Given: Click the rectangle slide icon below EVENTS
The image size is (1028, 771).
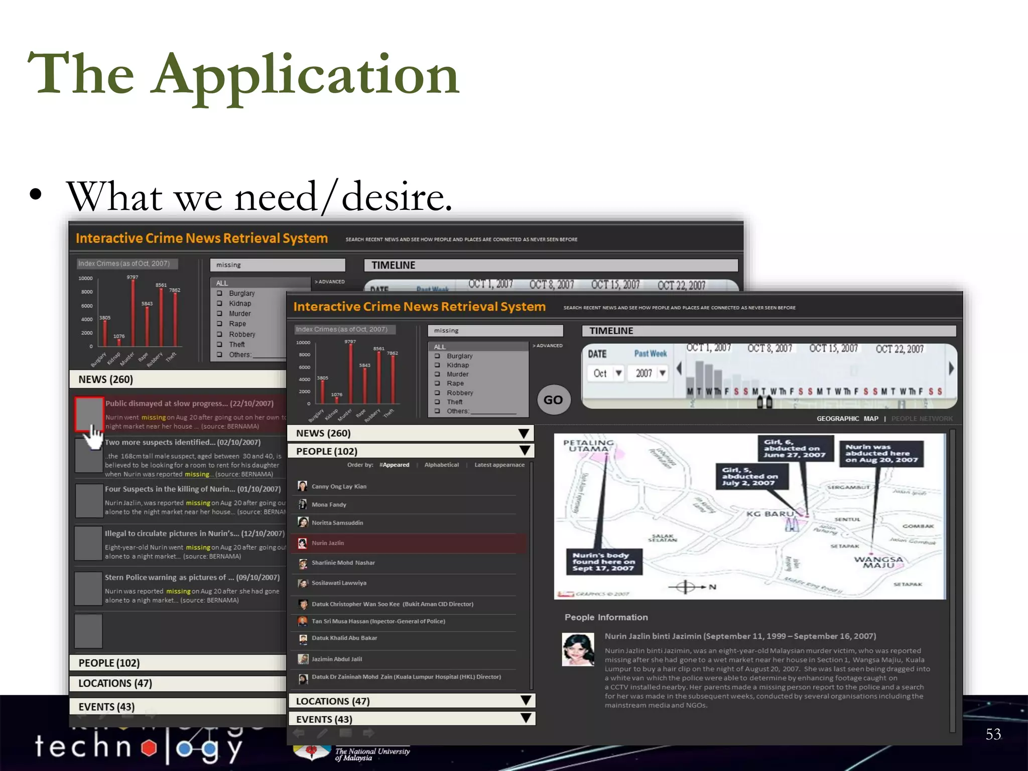Looking at the screenshot, I should [346, 733].
